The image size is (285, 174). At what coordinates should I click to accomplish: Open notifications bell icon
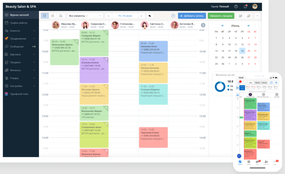245,7
